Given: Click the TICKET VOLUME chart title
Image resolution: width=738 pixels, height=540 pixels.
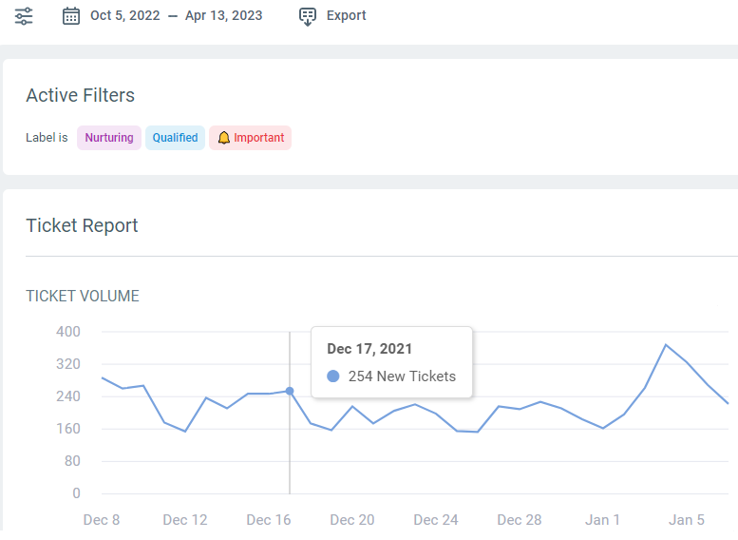Looking at the screenshot, I should click(x=83, y=296).
